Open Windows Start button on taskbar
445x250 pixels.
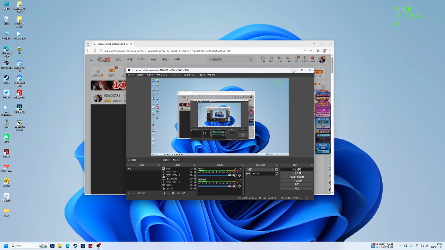(x=6, y=246)
